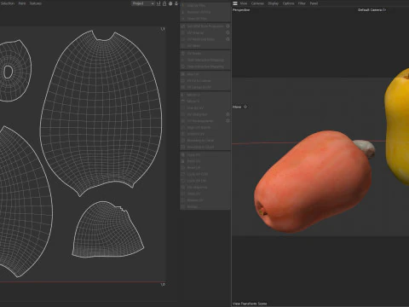409x307 pixels.
Task: Choose Restore UV command
Action: [x=195, y=200]
